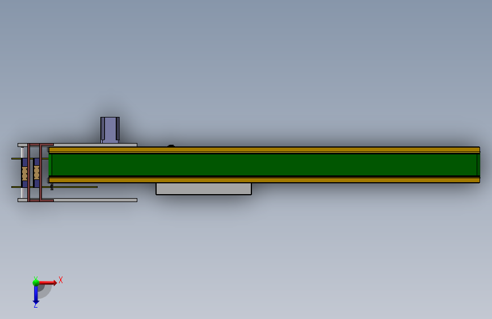Viewport: 492px width, 319px height.
Task: Select the upper yellow side rail
Action: [264, 150]
